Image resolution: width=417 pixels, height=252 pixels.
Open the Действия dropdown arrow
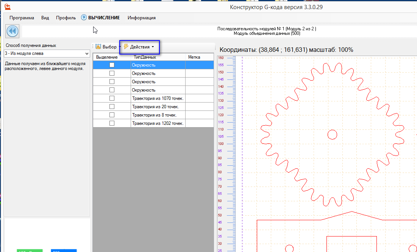153,47
